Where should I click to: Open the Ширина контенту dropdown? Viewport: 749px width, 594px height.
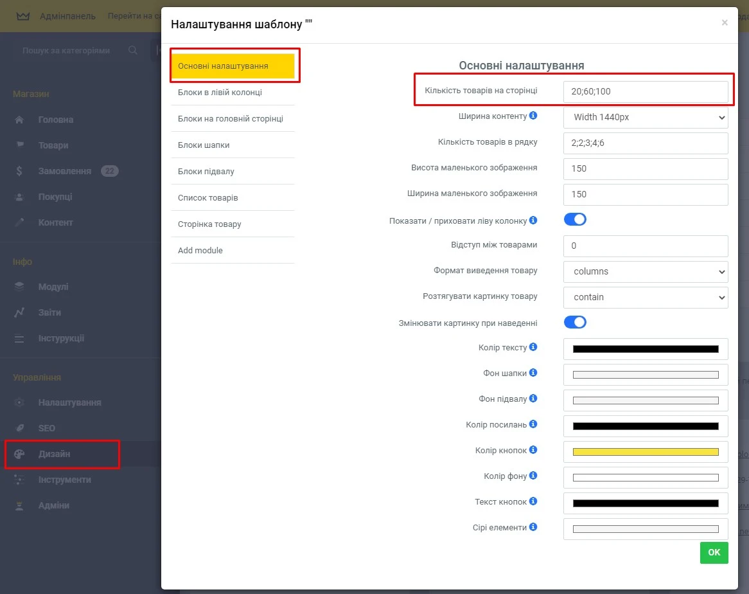(x=645, y=117)
